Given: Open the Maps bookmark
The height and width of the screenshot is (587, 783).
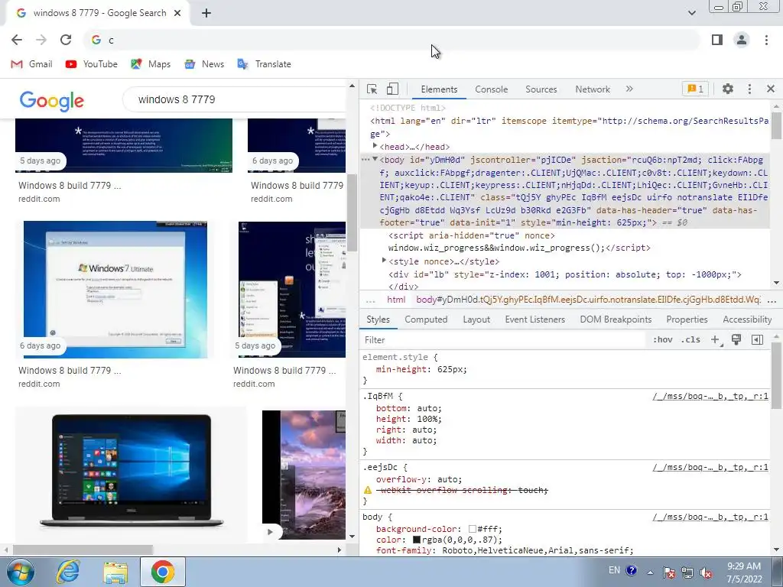Looking at the screenshot, I should (151, 64).
